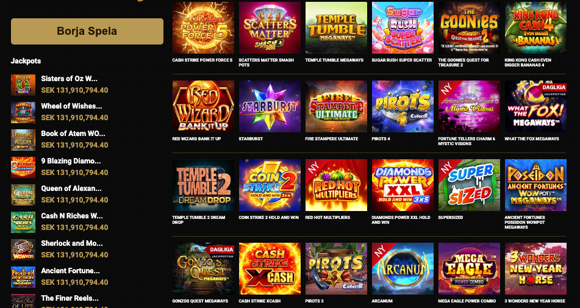This screenshot has width=580, height=308.
Task: Open Red Wizard Bank It Up thumbnail
Action: (203, 107)
